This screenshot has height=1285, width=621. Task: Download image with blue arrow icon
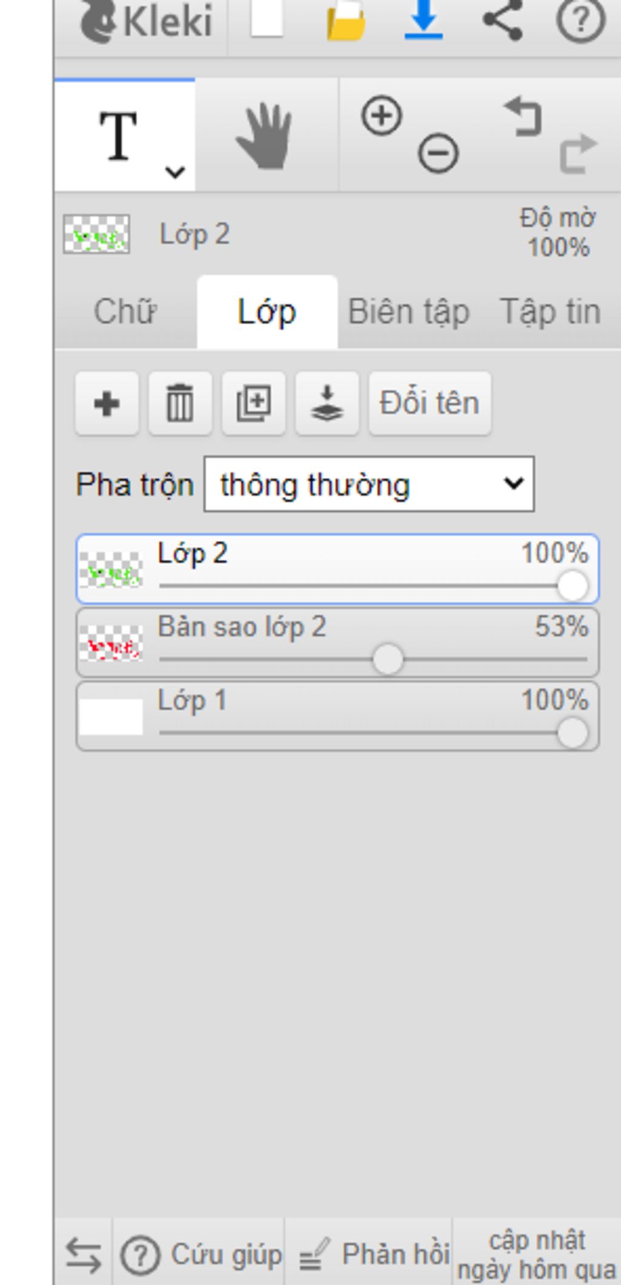423,19
